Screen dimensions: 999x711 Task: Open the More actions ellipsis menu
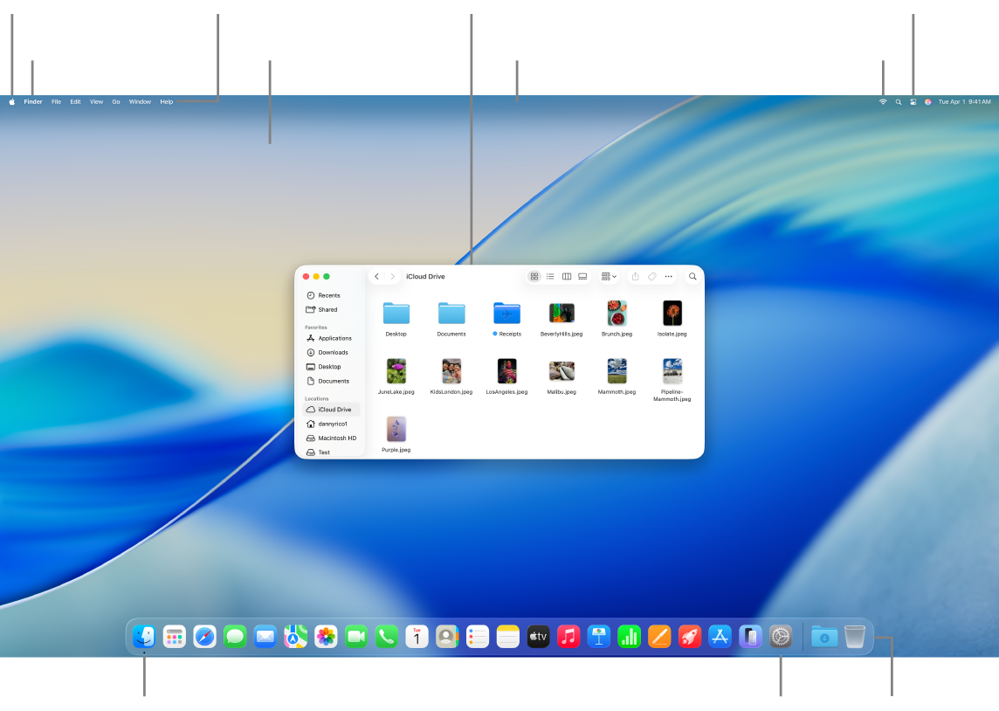coord(668,277)
